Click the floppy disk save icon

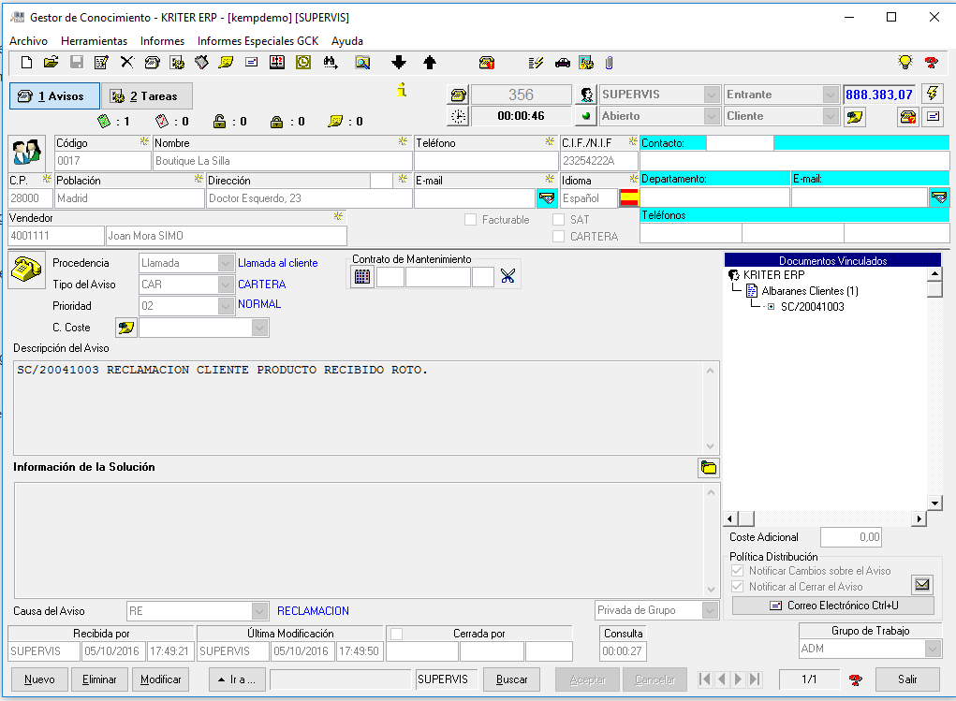(x=77, y=62)
